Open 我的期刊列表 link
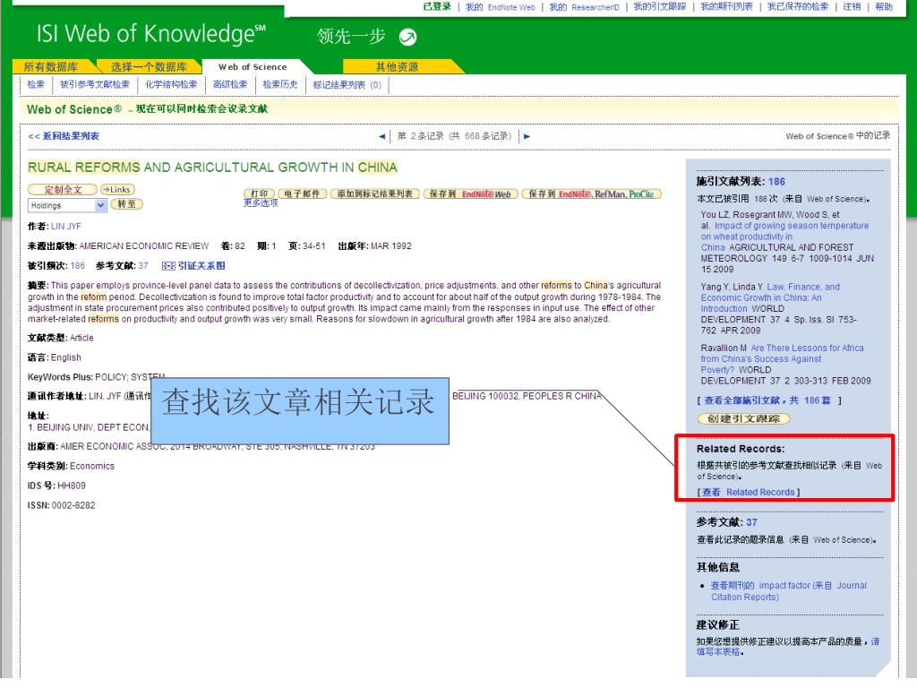The width and height of the screenshot is (917, 688). (x=726, y=6)
